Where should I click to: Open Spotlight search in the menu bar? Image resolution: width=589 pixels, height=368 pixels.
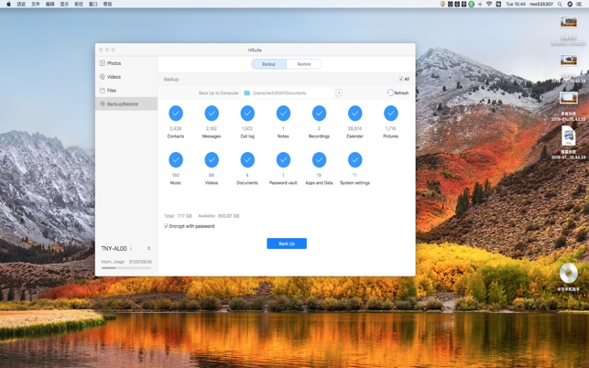coord(560,4)
